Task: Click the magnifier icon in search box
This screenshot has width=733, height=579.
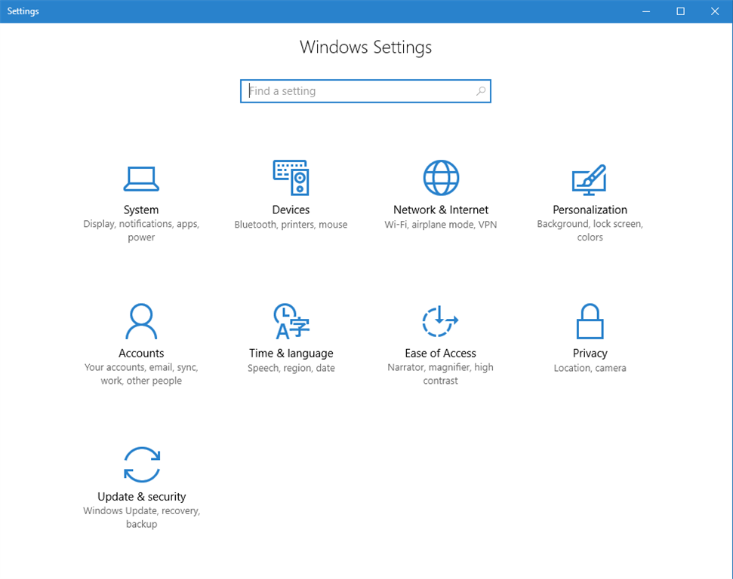Action: [x=481, y=91]
